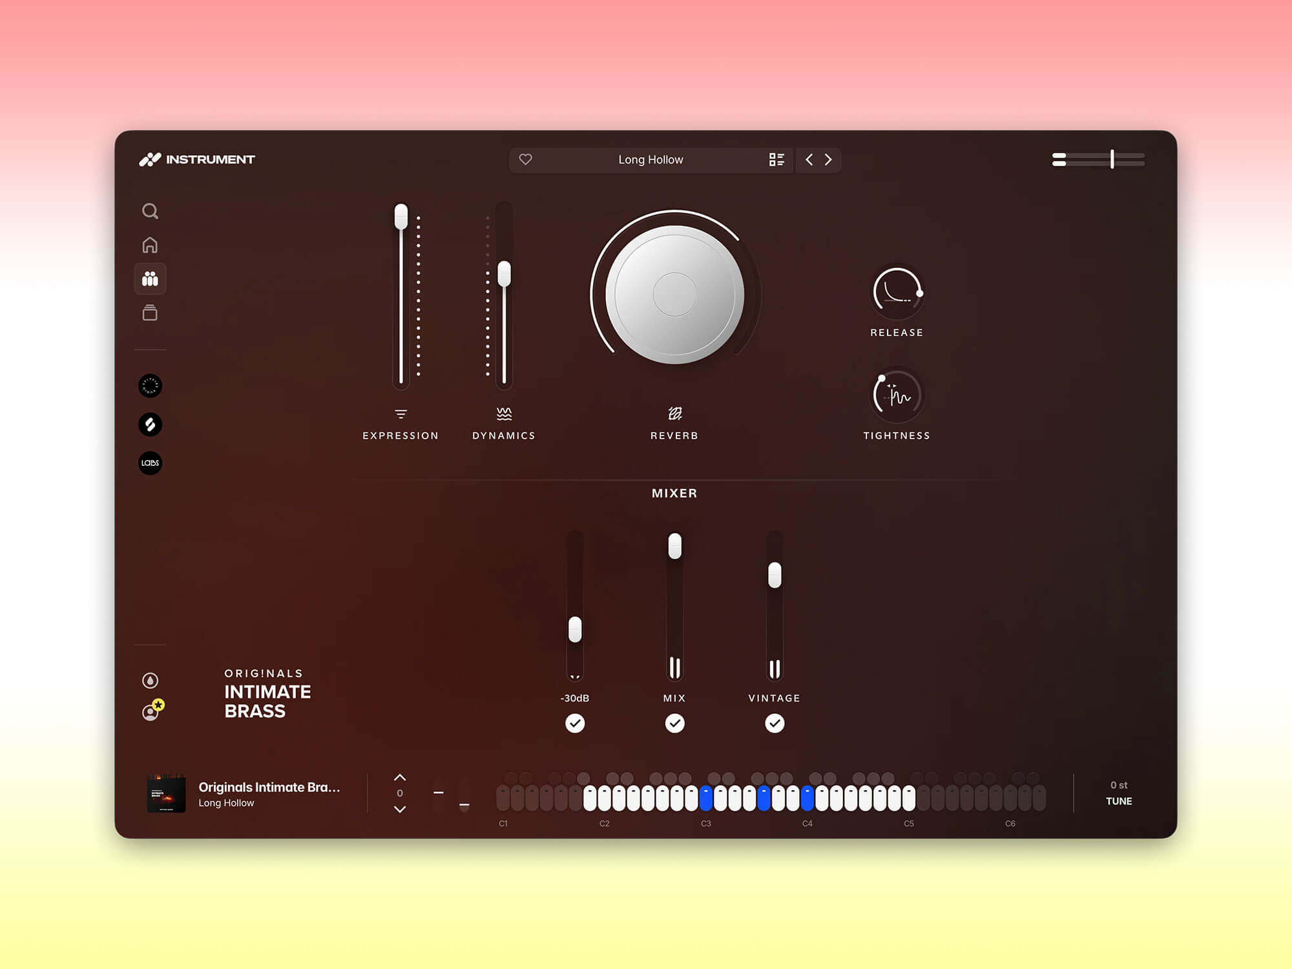The height and width of the screenshot is (969, 1292).
Task: Click the REVERB label
Action: (674, 436)
